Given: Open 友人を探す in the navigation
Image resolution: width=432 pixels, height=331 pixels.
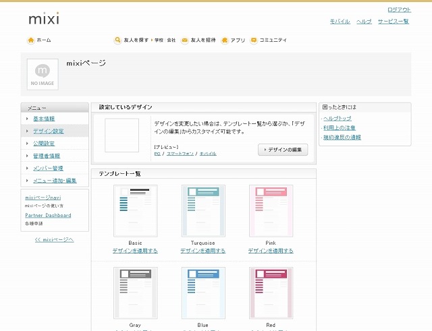Looking at the screenshot, I should (136, 40).
